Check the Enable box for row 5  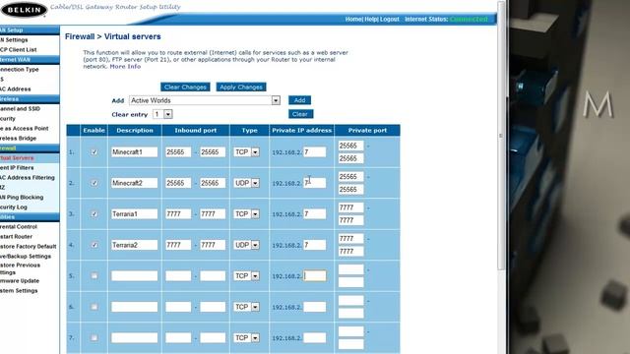point(94,275)
